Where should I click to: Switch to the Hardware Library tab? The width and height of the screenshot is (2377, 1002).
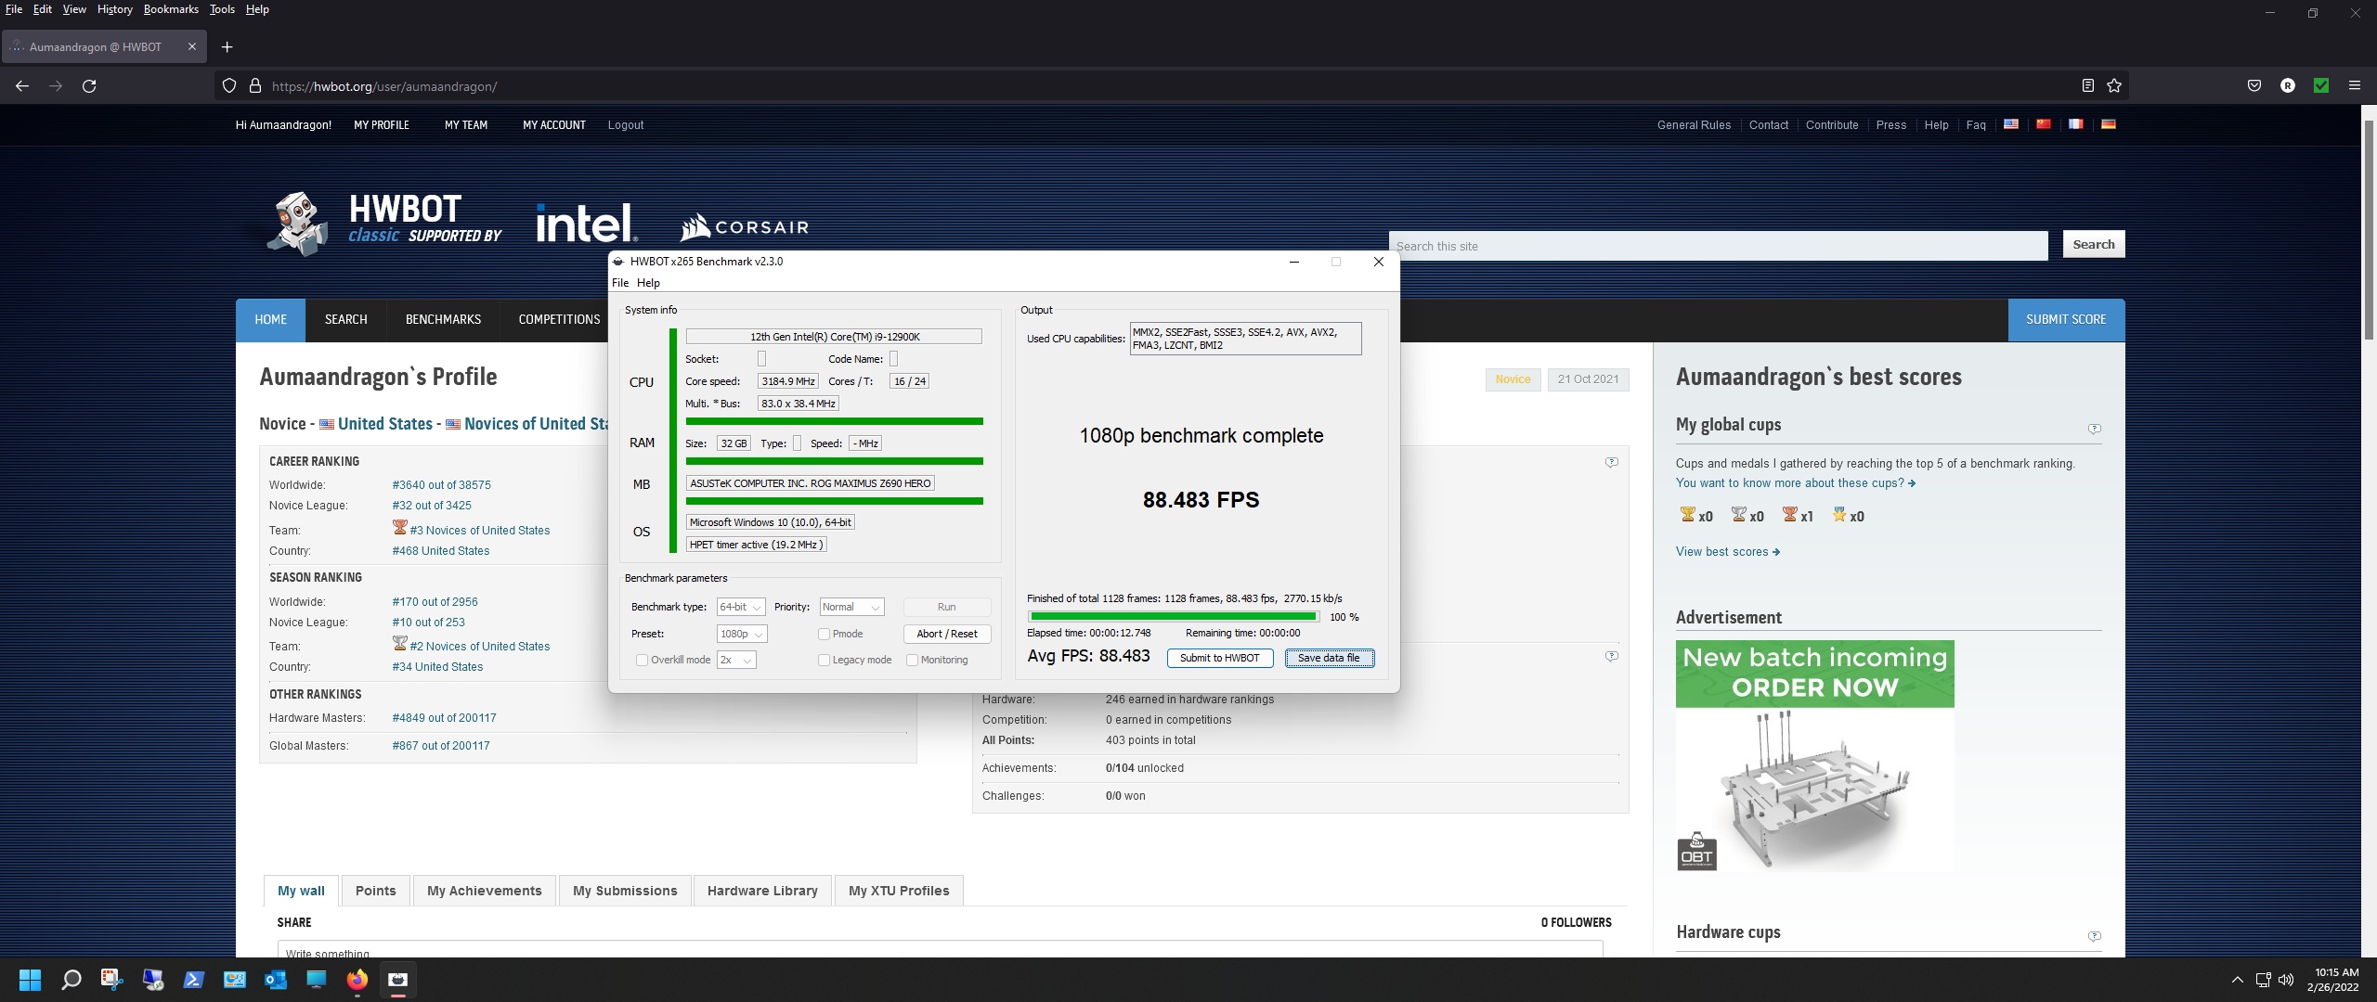(762, 891)
